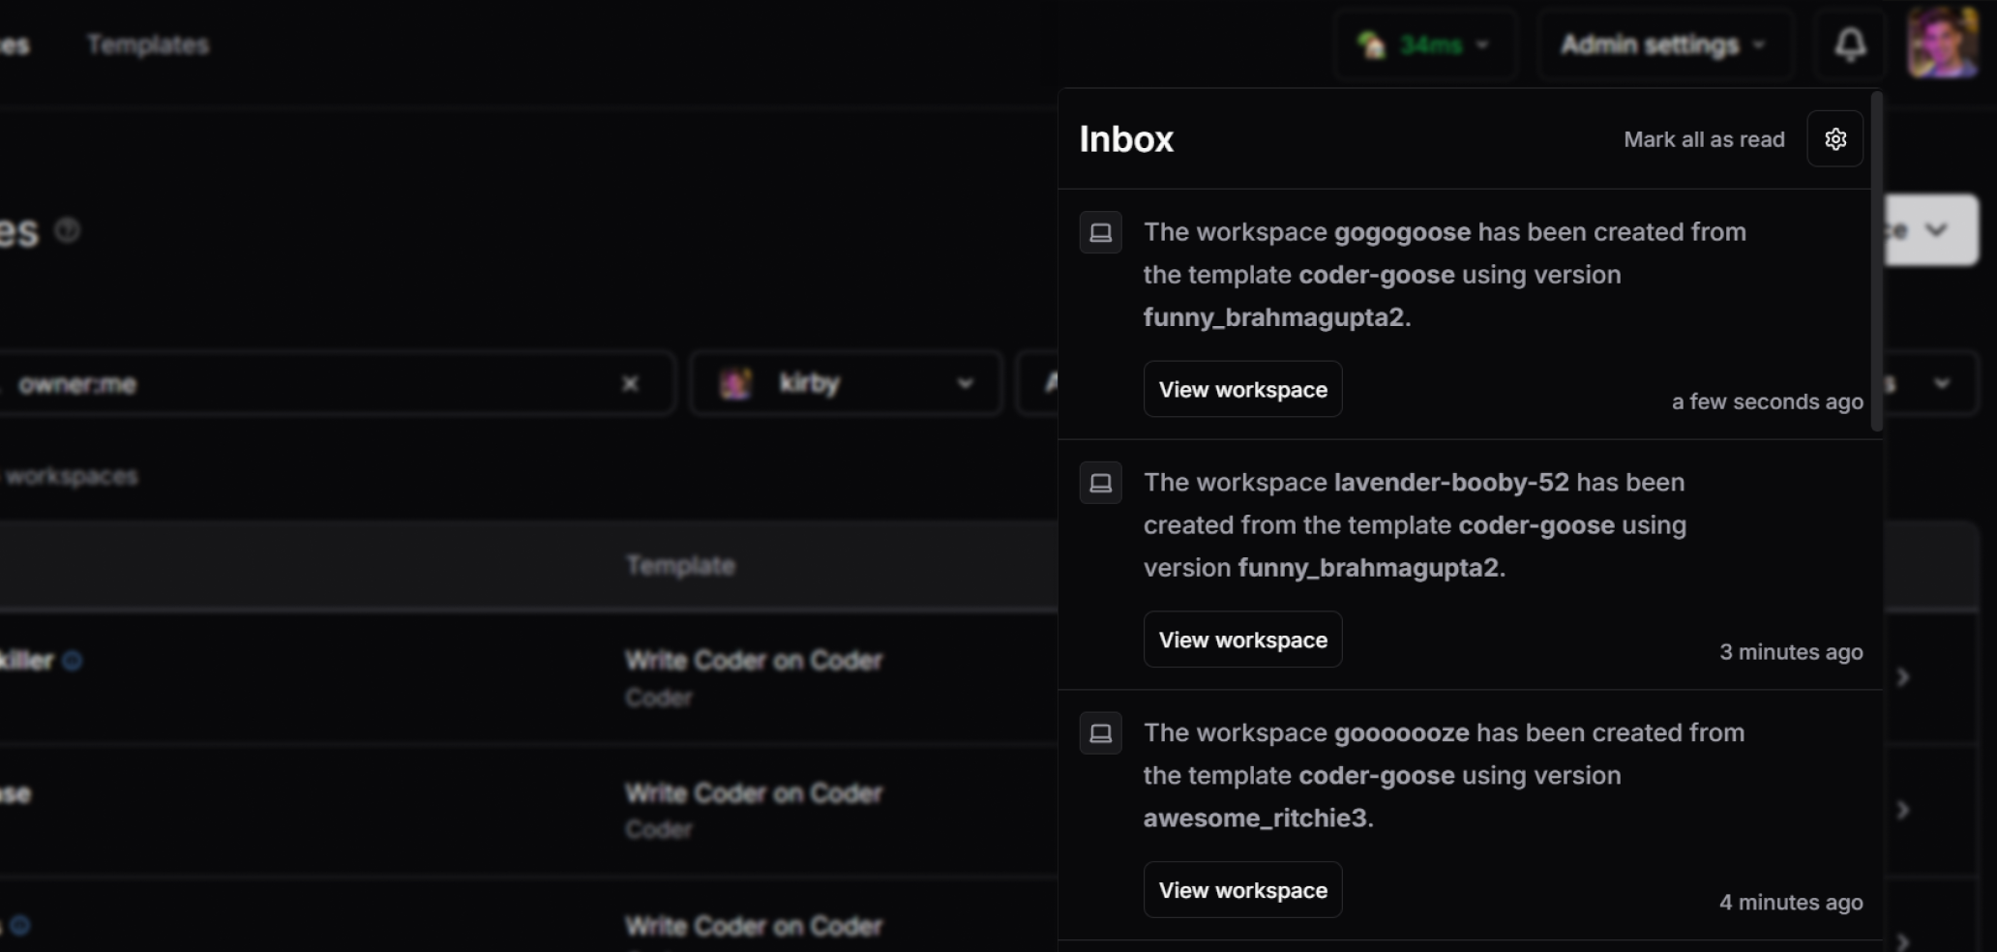Click laptop icon beside lavender-booby-52 notification

pyautogui.click(x=1100, y=483)
